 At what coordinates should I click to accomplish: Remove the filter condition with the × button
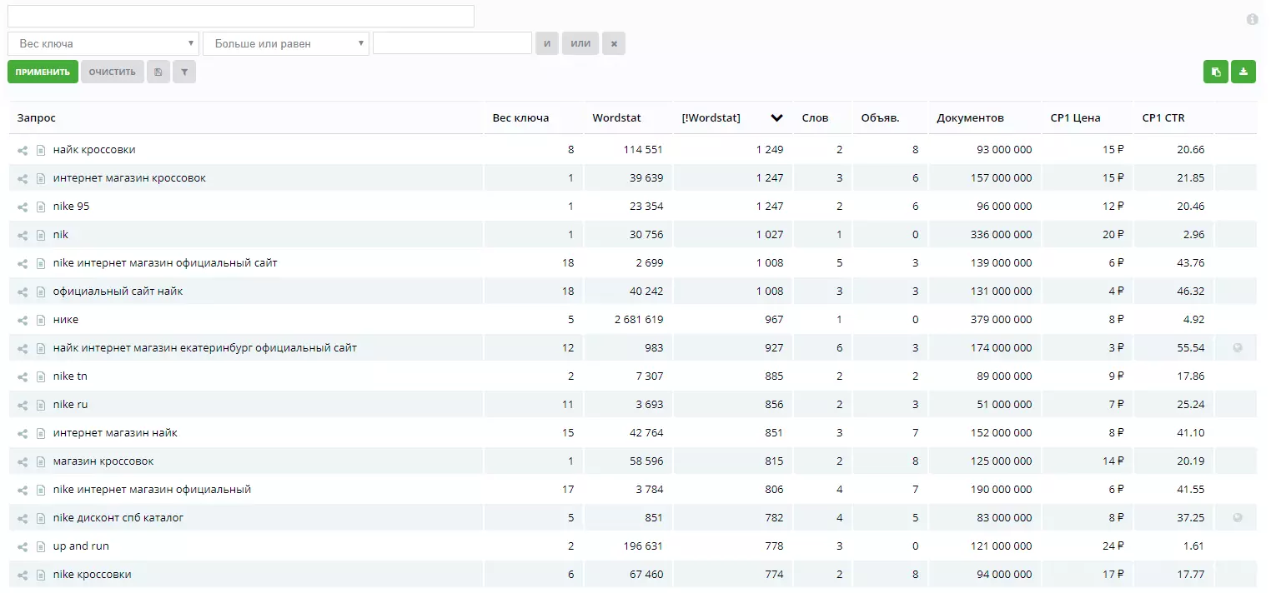click(614, 43)
